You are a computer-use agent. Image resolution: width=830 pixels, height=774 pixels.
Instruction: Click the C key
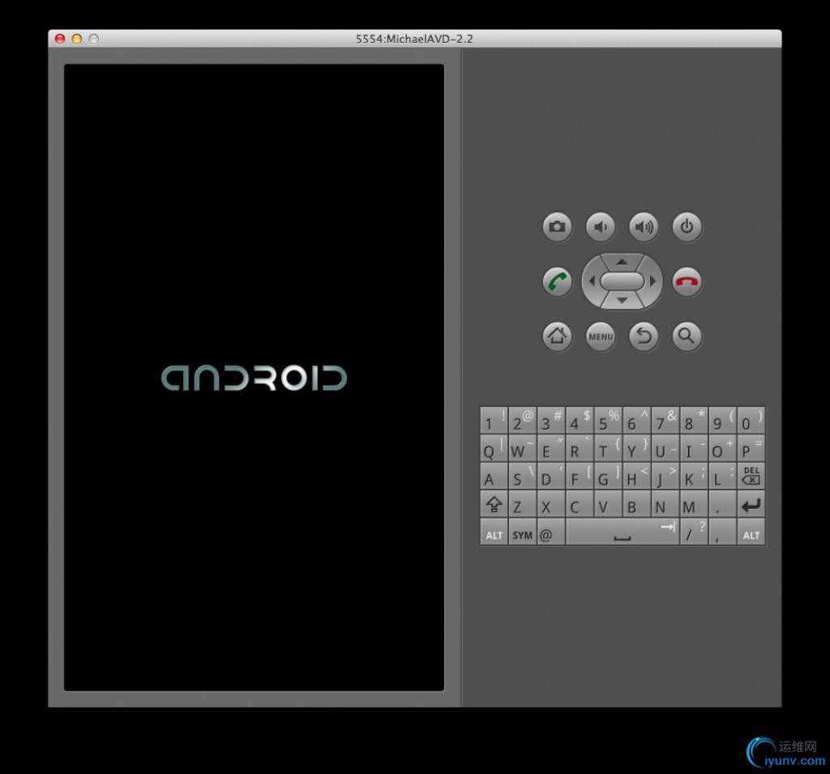(x=580, y=504)
